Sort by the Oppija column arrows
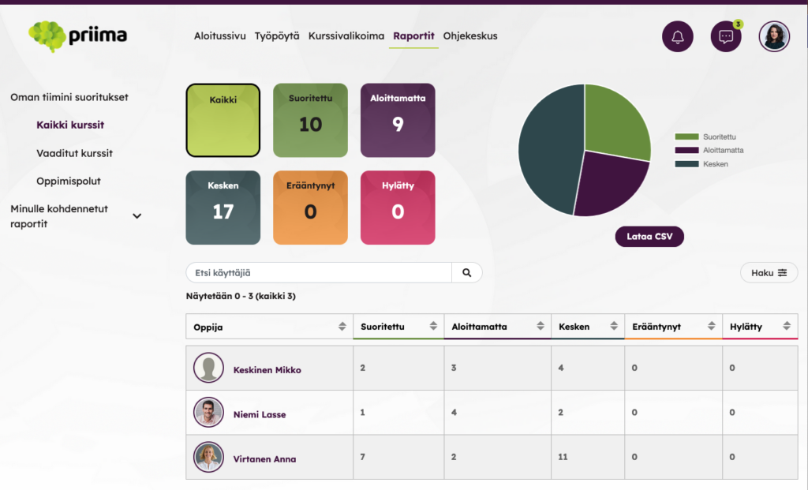The height and width of the screenshot is (490, 808). [x=342, y=326]
